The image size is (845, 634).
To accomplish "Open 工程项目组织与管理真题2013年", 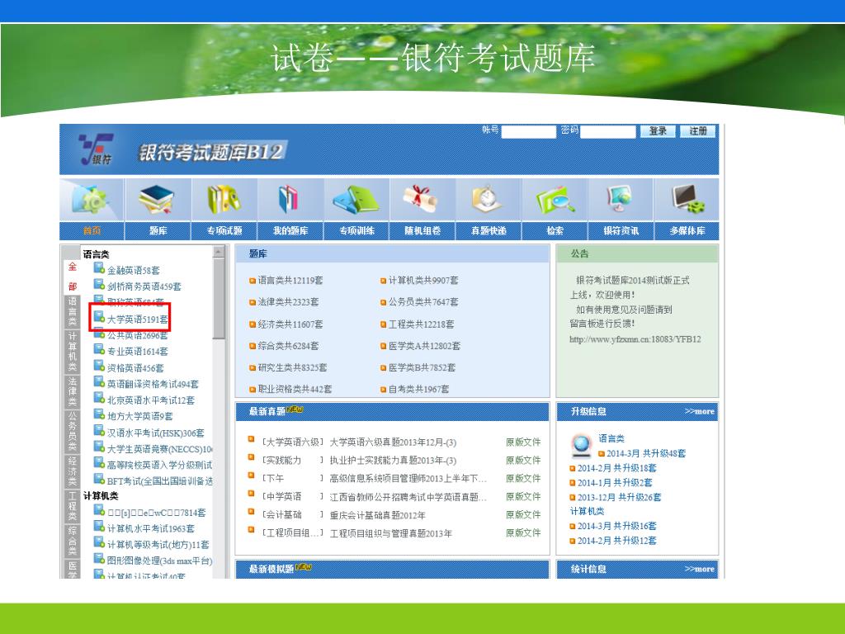I will (x=390, y=533).
